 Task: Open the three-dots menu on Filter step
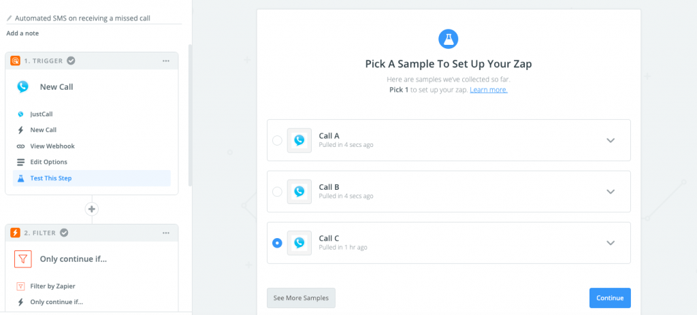coord(166,233)
